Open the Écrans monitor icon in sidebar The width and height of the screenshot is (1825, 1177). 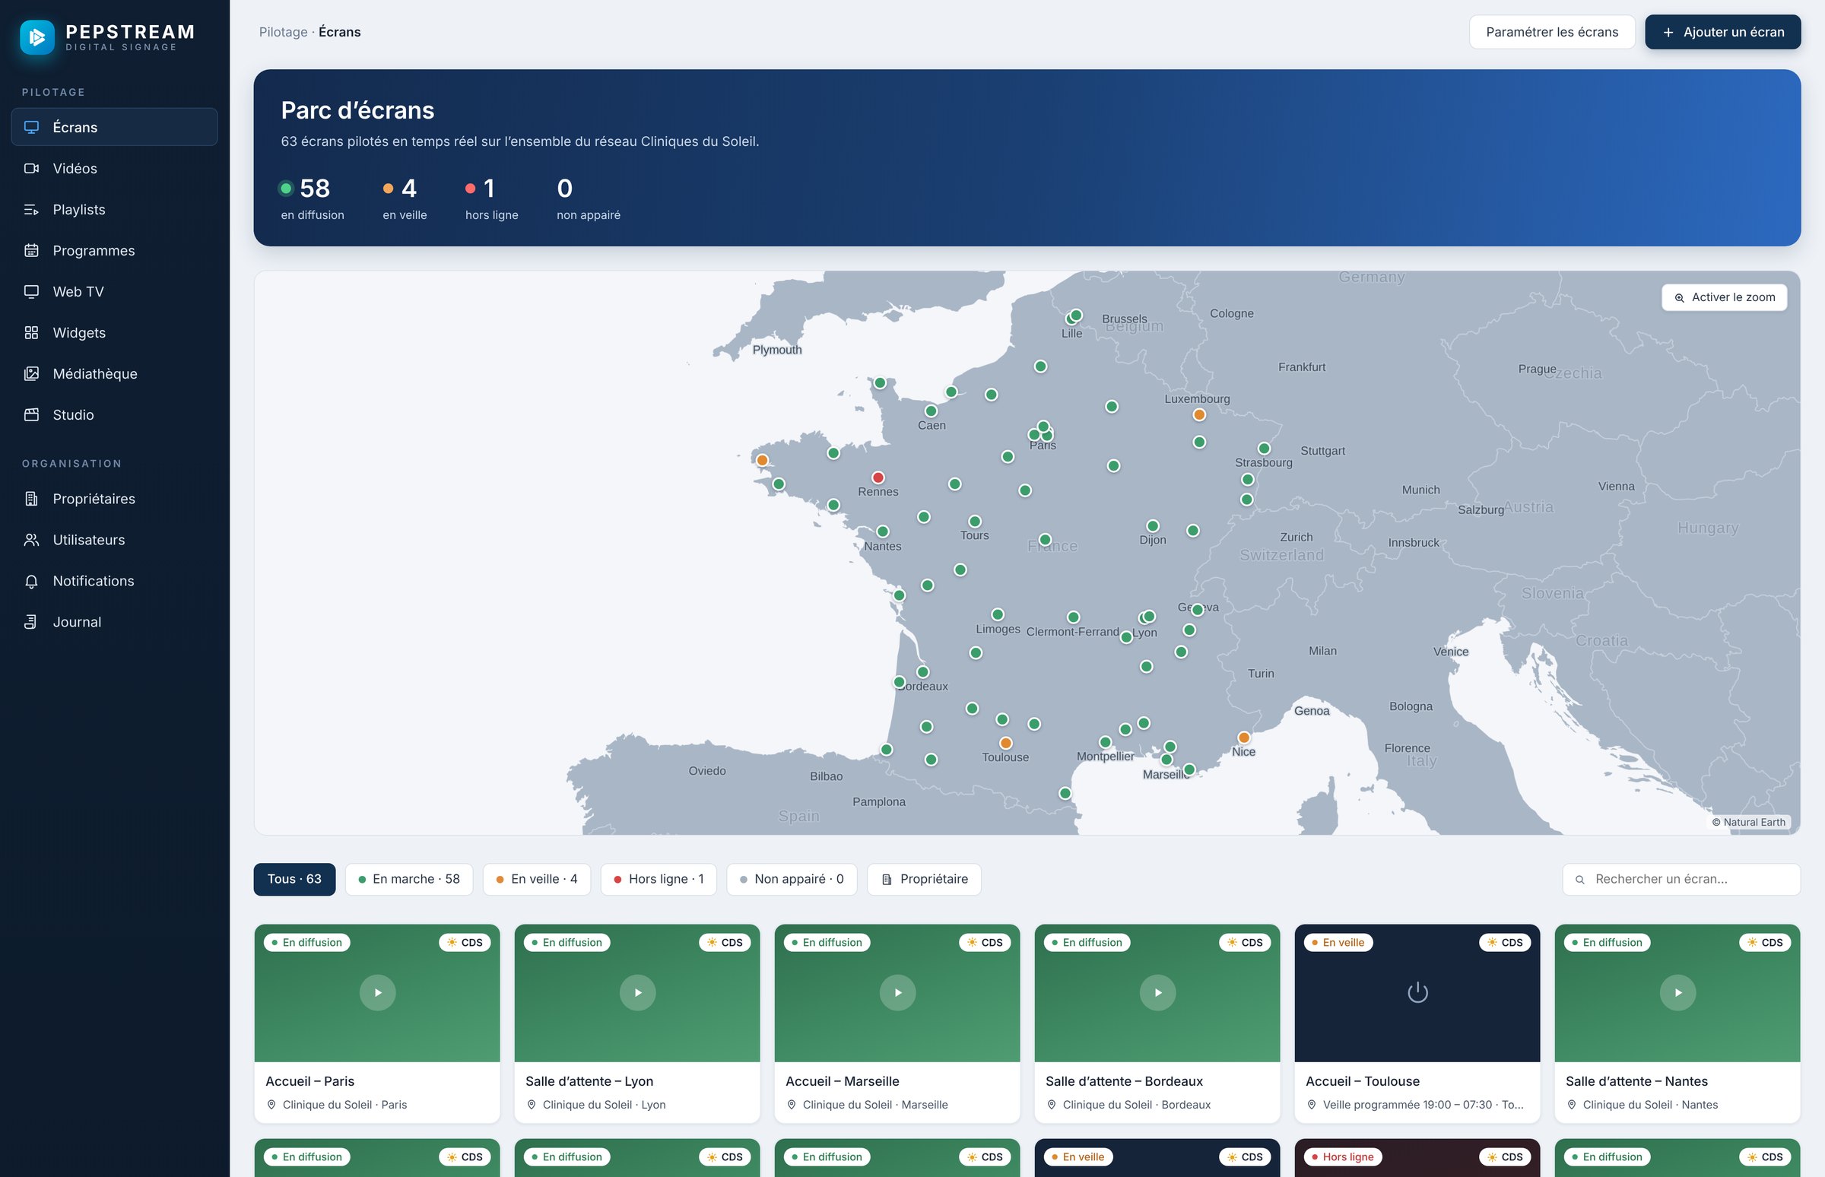(x=31, y=127)
